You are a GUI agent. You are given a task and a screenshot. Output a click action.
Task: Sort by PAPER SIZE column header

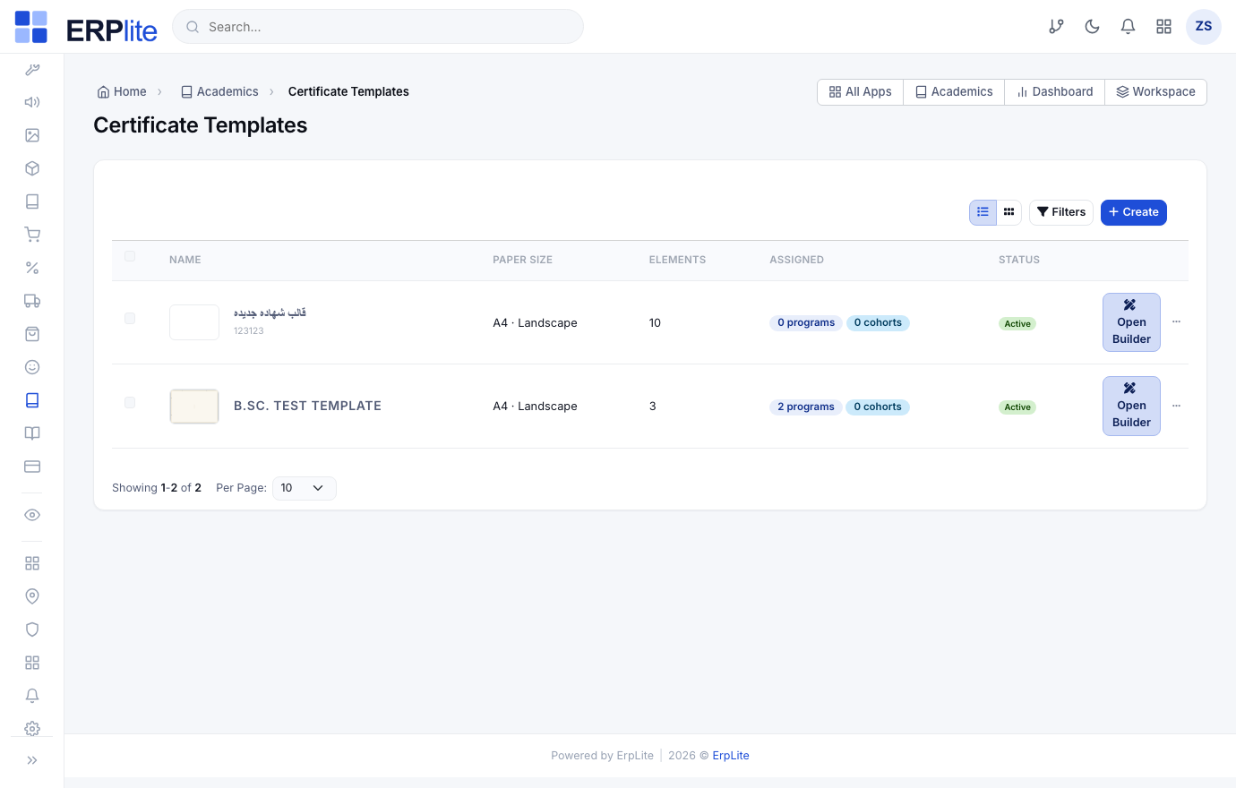tap(522, 260)
